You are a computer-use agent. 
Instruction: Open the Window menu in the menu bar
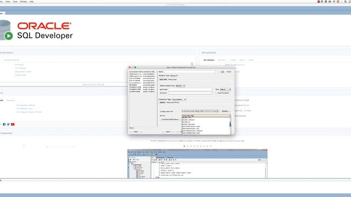point(23,1)
